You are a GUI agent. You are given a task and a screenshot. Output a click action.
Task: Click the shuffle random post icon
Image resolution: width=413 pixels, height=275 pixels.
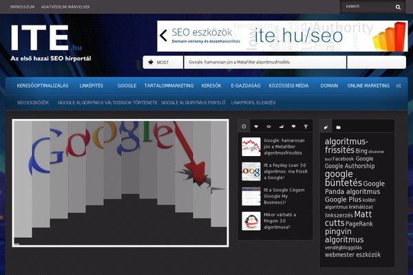[399, 86]
